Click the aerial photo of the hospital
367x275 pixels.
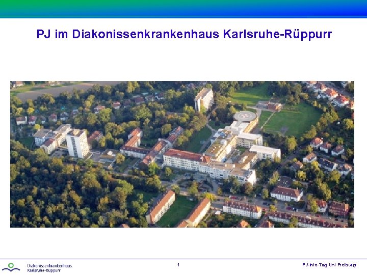(x=182, y=154)
